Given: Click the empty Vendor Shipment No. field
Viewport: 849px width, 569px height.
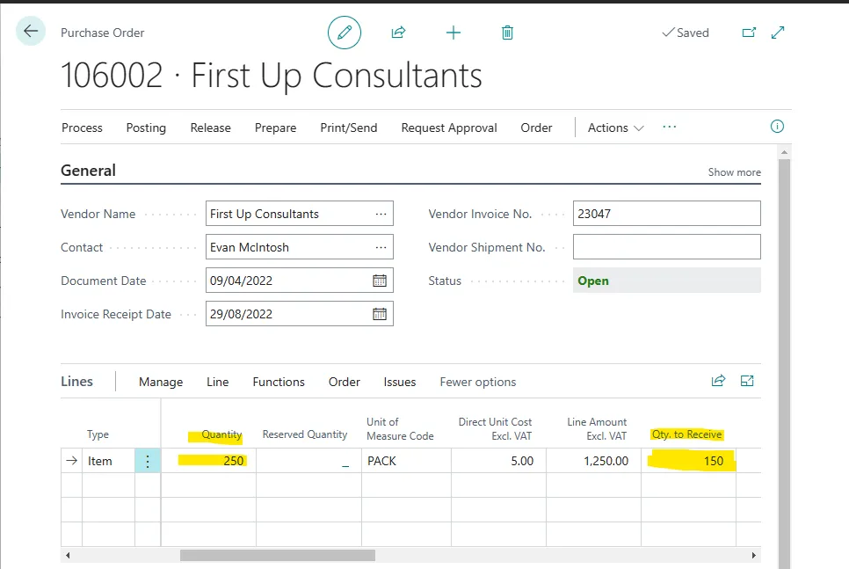Looking at the screenshot, I should (x=666, y=247).
